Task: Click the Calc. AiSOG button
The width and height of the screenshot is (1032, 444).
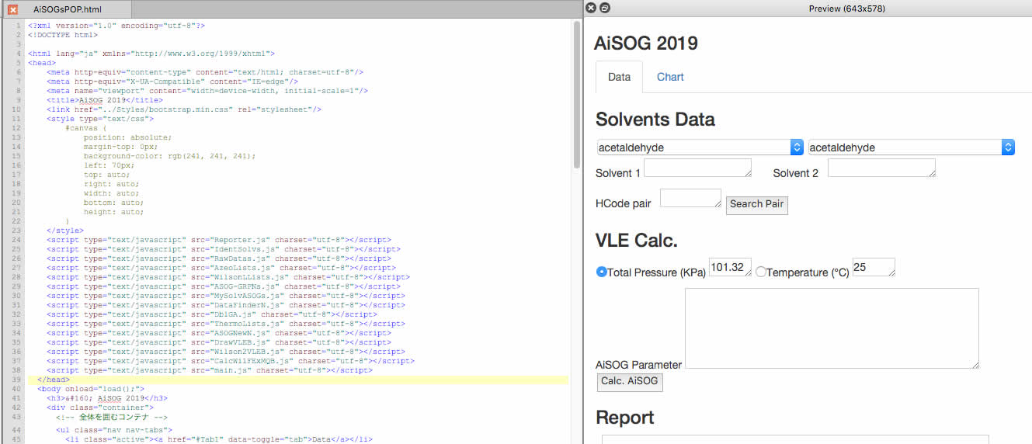Action: tap(630, 381)
